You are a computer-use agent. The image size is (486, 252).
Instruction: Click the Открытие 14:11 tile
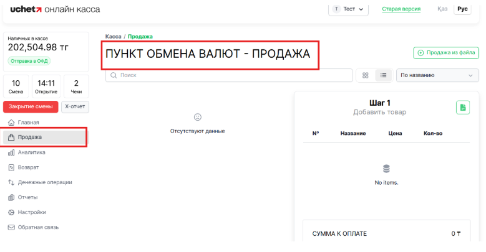46,86
